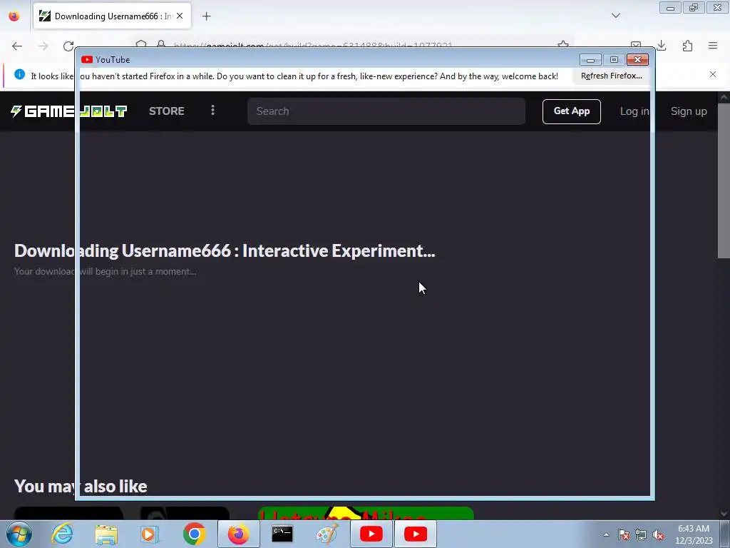Click the Sign up link
This screenshot has width=730, height=548.
click(689, 111)
